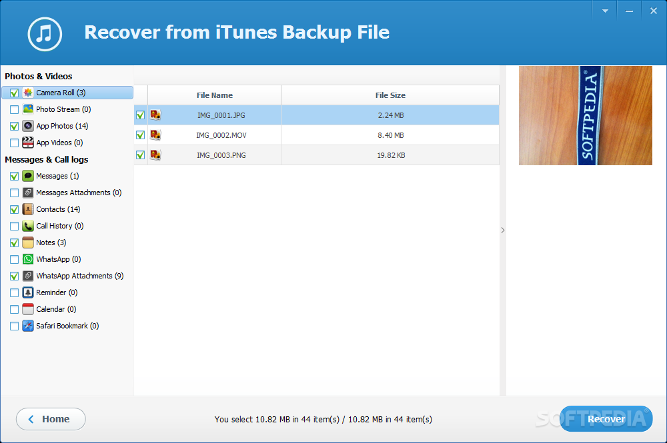
Task: Select the IMG_0002.MOV file name
Action: coord(221,135)
